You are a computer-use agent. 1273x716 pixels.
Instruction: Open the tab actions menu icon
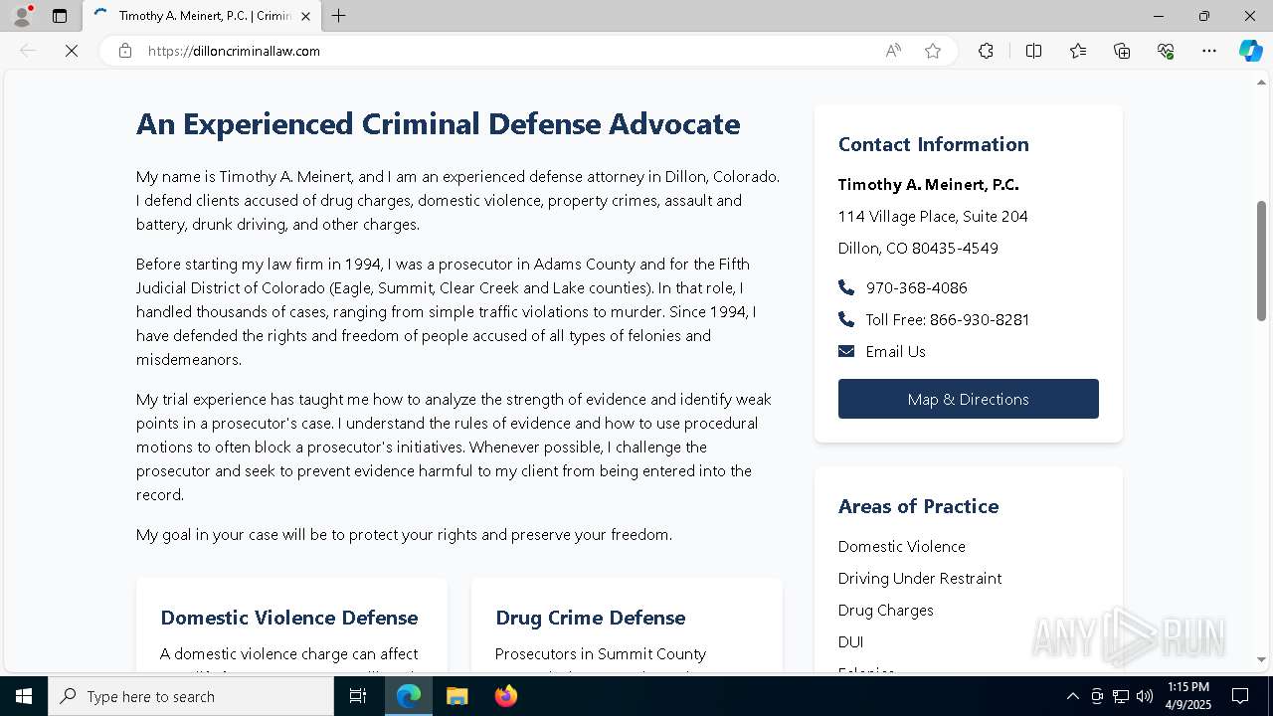tap(60, 16)
